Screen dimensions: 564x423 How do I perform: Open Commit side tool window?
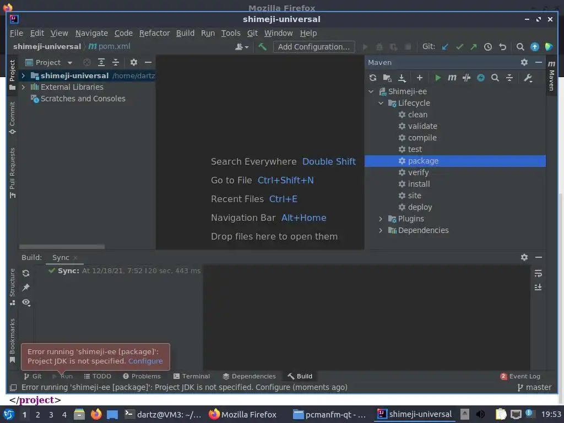coord(12,118)
